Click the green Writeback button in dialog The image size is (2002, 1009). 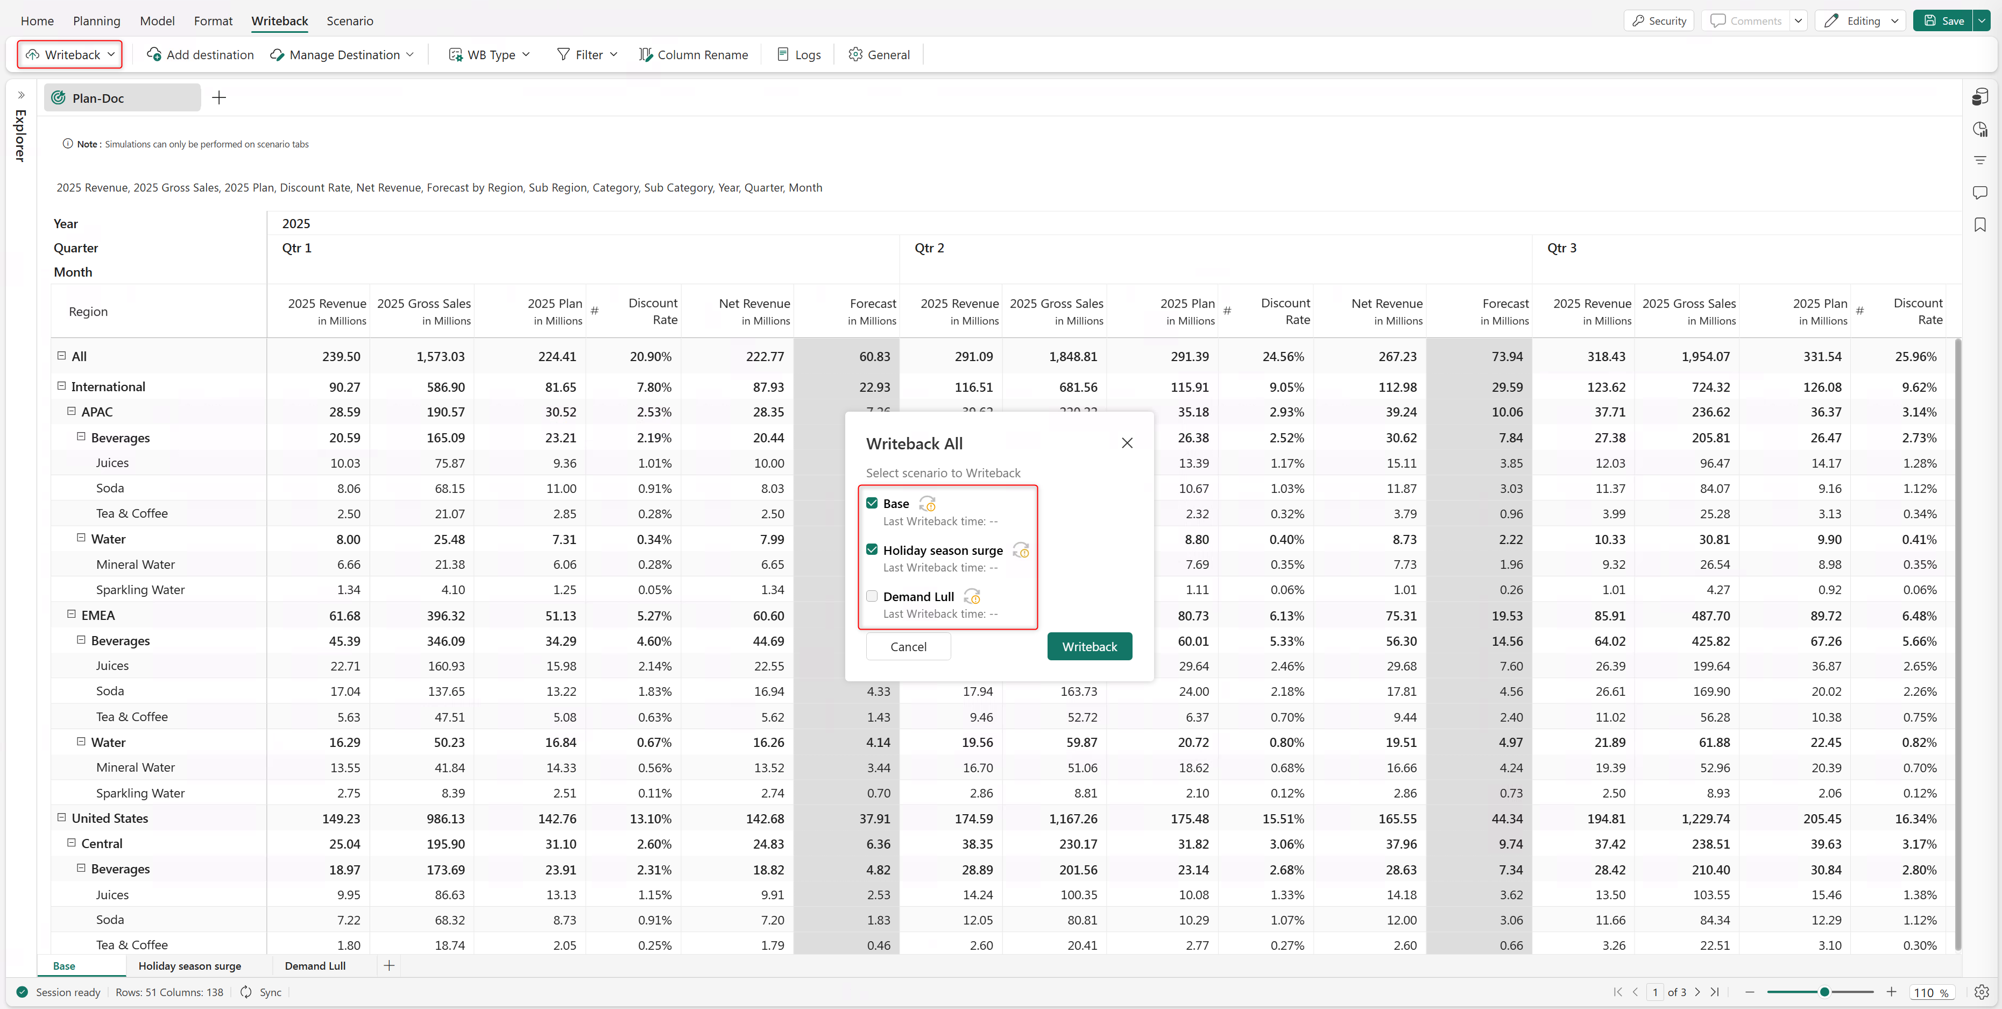pos(1089,646)
